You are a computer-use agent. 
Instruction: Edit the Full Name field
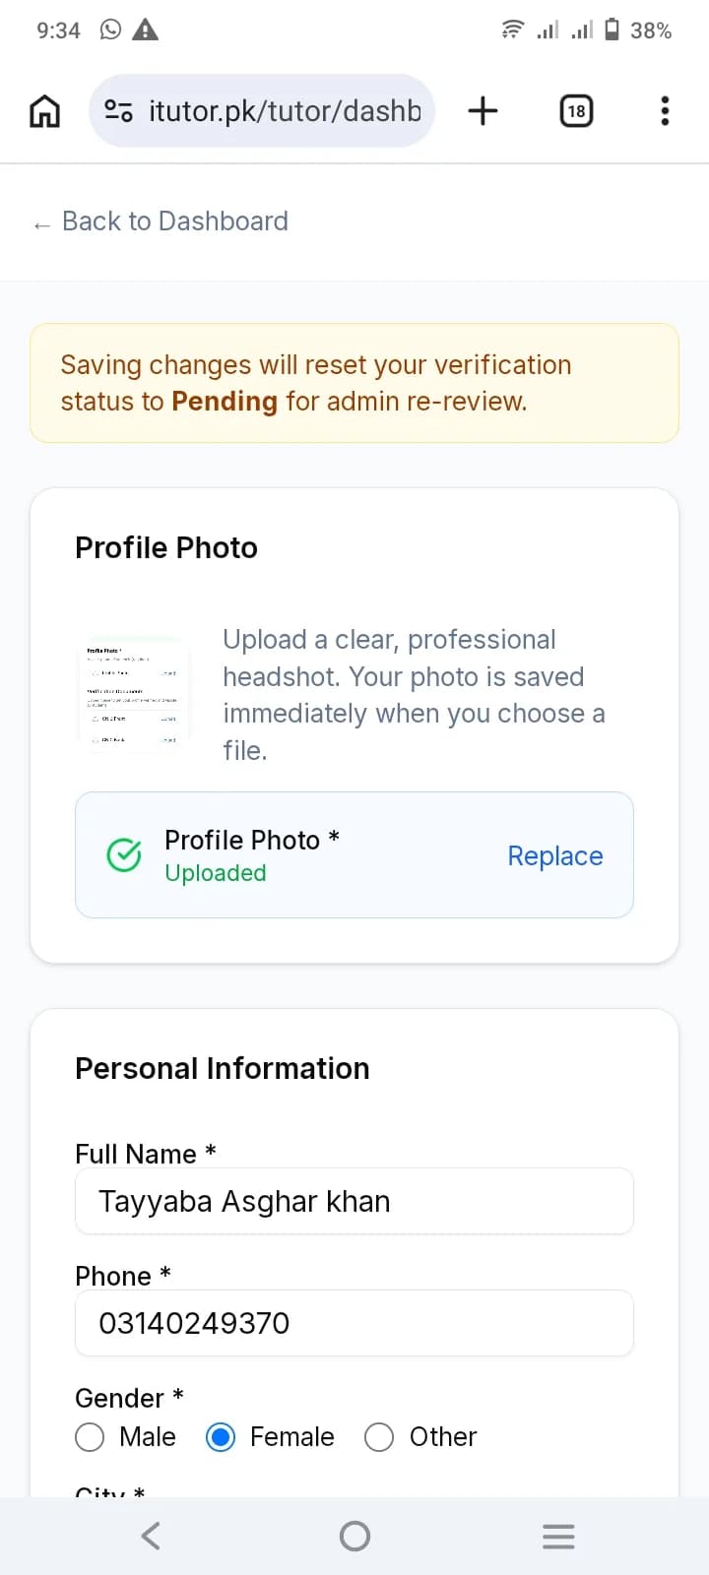(x=354, y=1201)
